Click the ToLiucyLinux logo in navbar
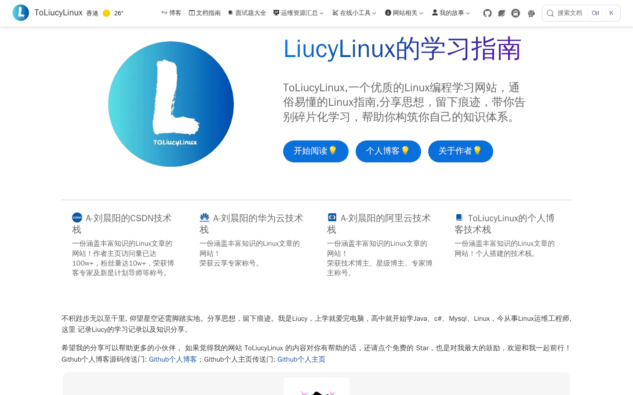The width and height of the screenshot is (633, 395). [x=21, y=13]
